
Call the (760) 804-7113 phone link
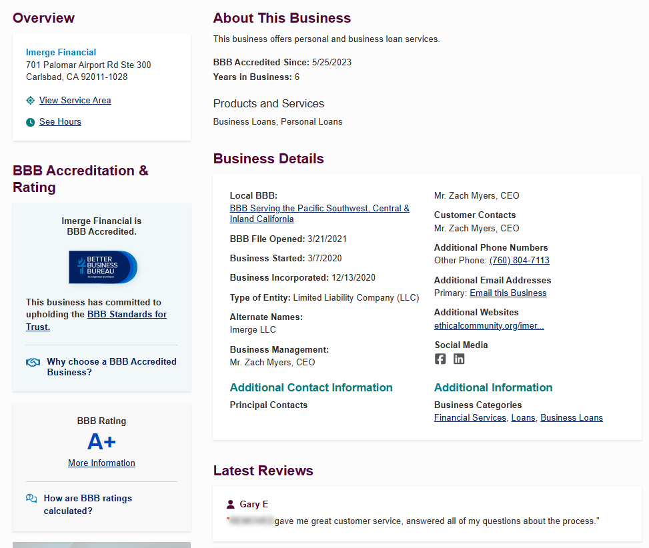click(x=519, y=260)
